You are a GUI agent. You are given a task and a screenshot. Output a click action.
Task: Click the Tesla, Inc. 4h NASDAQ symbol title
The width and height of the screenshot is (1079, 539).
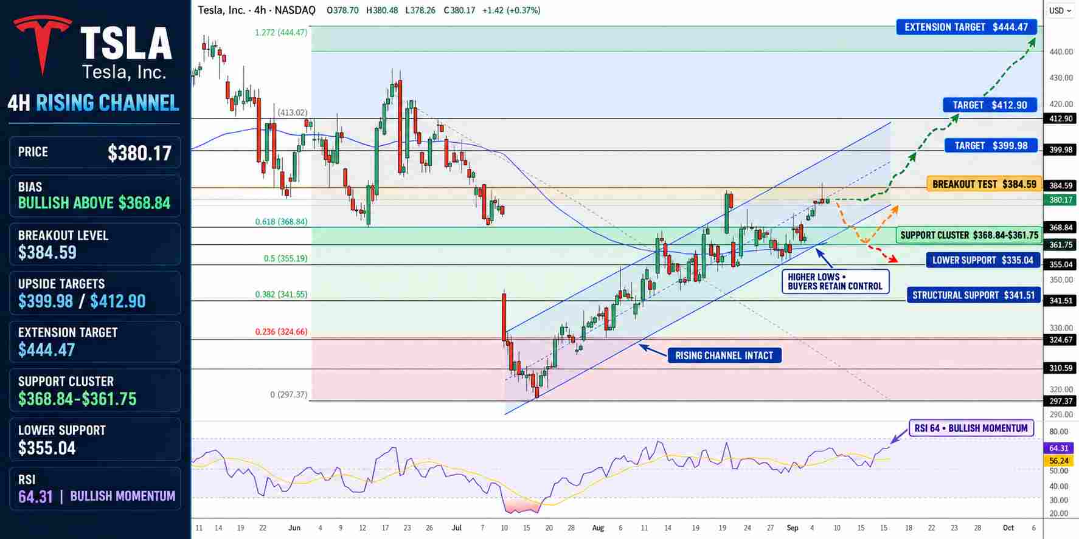tap(257, 10)
